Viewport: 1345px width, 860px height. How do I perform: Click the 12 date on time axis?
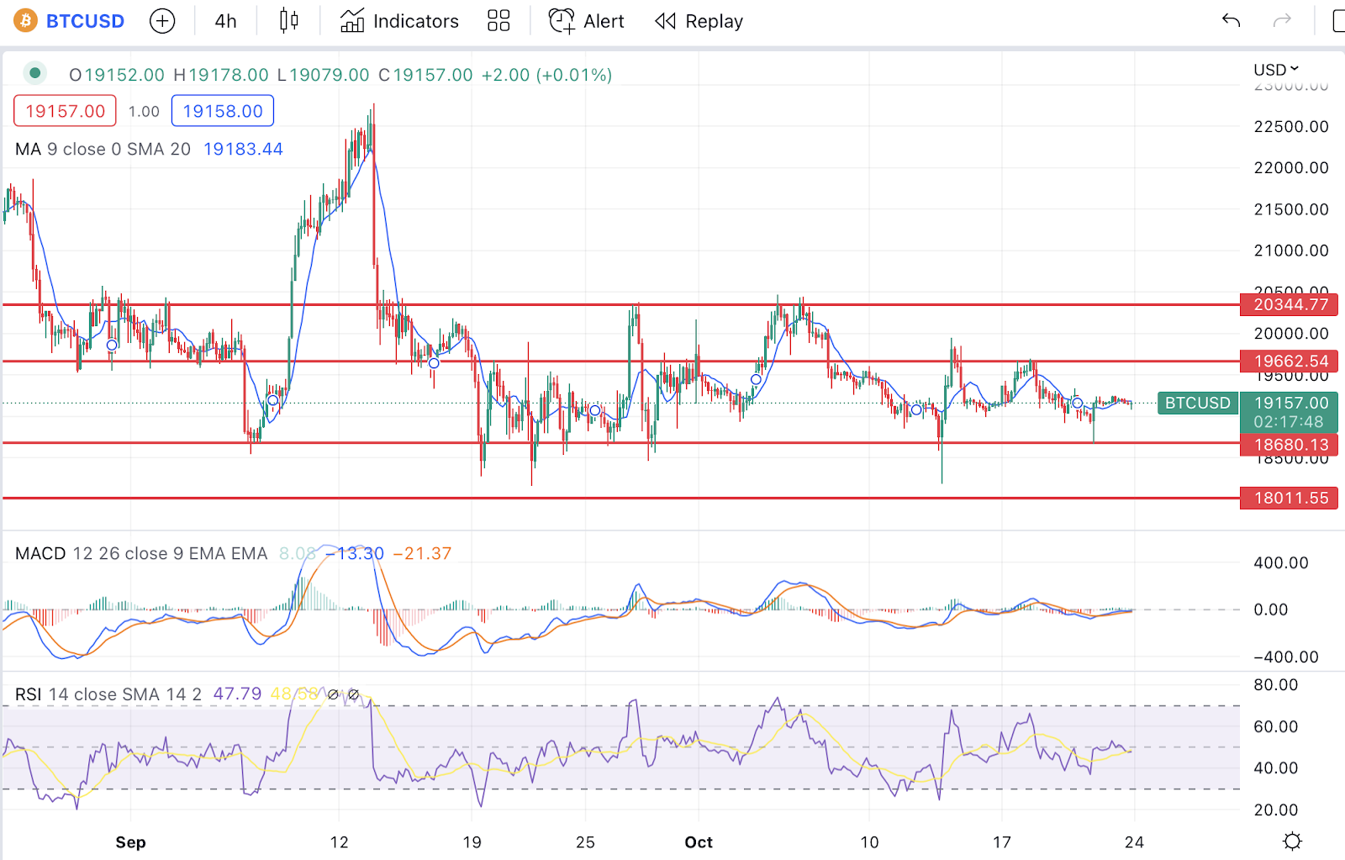click(339, 842)
